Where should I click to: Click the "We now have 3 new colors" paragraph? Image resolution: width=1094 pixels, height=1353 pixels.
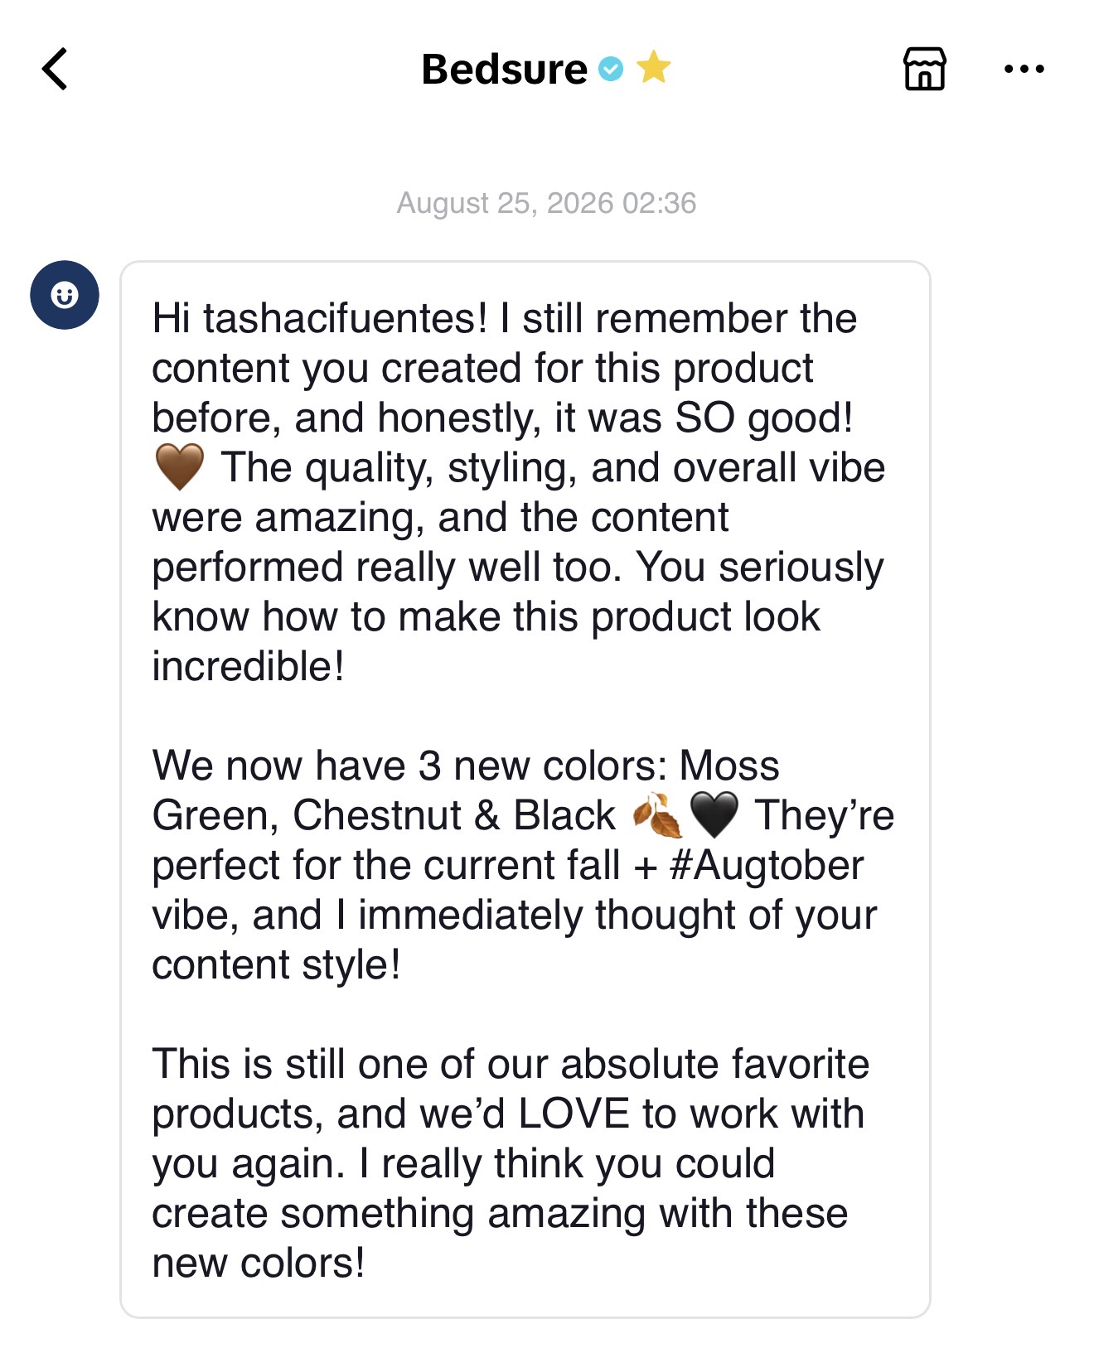pos(522,865)
